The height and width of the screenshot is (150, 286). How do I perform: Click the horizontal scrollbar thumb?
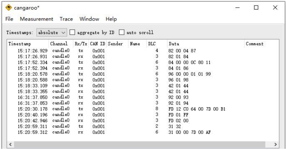(x=140, y=144)
